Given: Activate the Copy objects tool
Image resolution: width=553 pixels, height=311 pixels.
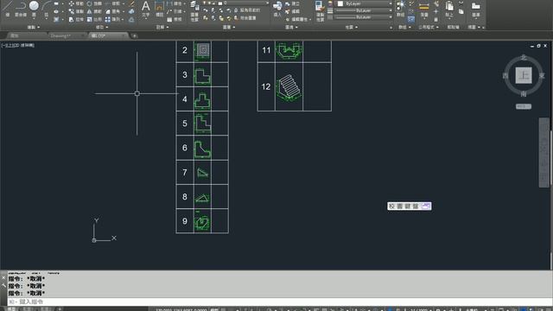Looking at the screenshot, I should pos(75,11).
